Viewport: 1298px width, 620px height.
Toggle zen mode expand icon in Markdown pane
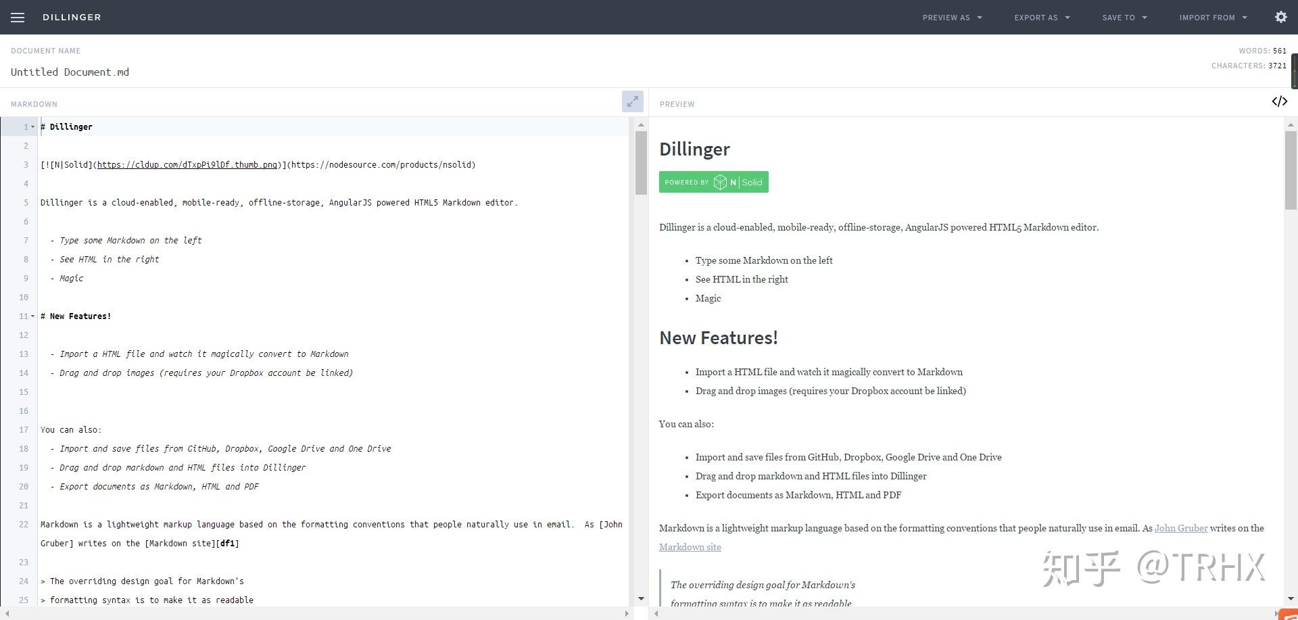tap(632, 102)
